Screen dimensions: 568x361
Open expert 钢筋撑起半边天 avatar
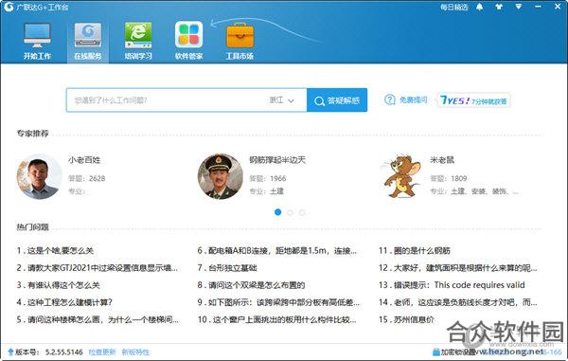(221, 176)
